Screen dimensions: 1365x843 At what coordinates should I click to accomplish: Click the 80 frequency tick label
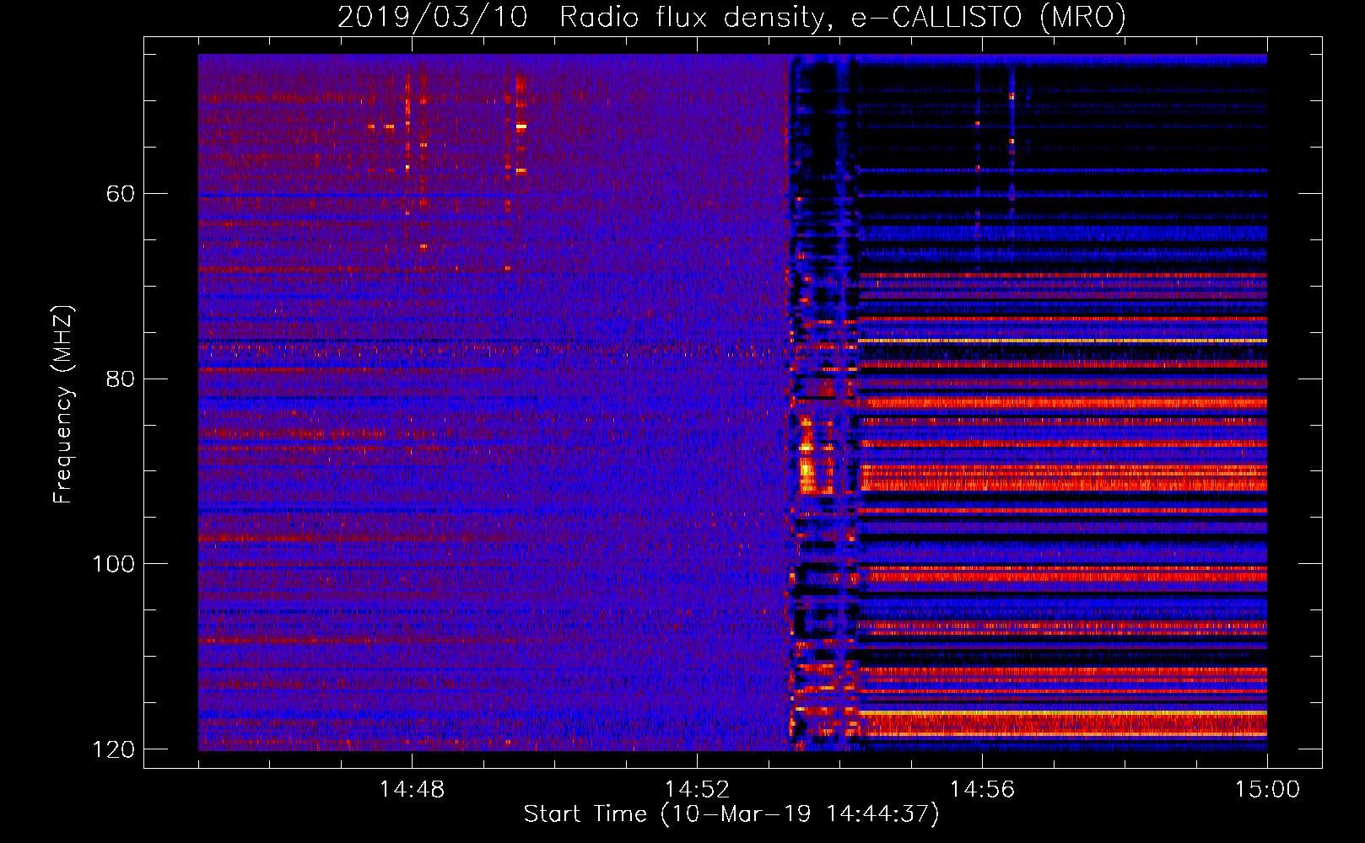[121, 379]
